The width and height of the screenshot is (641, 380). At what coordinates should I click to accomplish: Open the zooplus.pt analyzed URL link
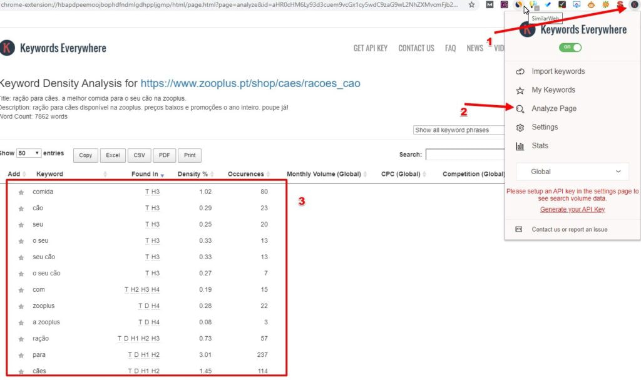pos(250,83)
